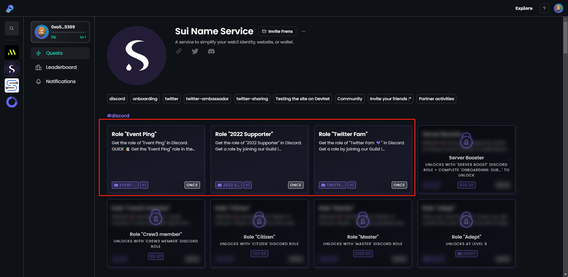568x277 pixels.
Task: Open the white S-pipes community icon
Action: [x=12, y=85]
